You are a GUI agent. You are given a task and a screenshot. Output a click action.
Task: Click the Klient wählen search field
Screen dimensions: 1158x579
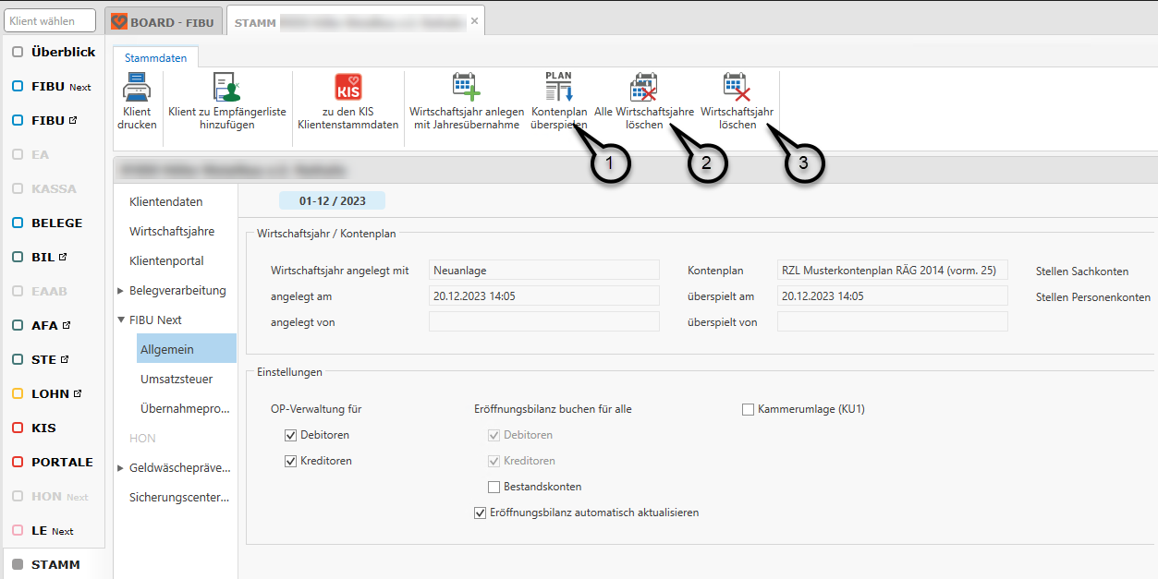[50, 21]
